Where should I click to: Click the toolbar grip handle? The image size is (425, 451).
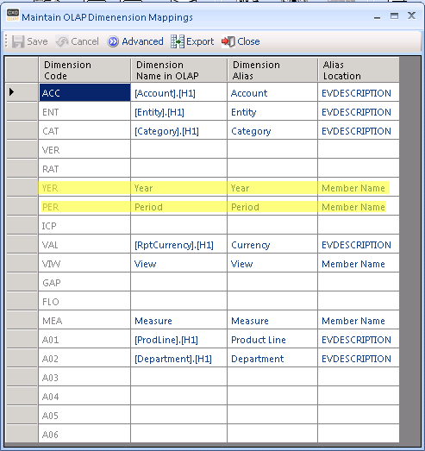(6, 41)
